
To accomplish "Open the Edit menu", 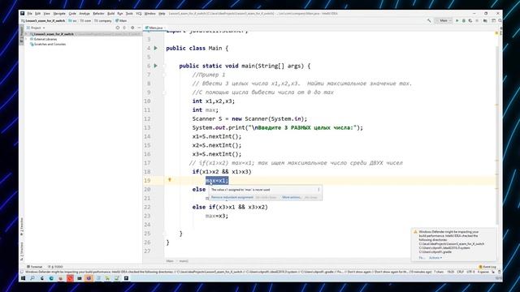I will 38,14.
